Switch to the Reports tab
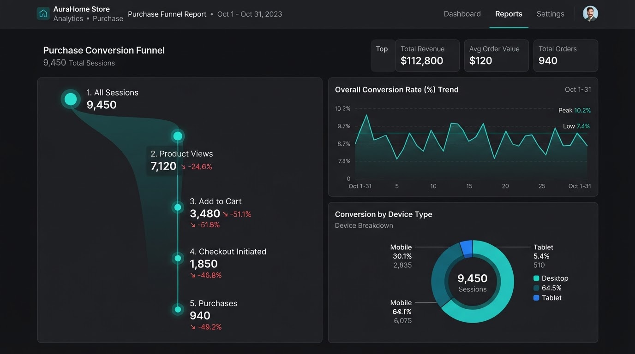This screenshot has width=635, height=354. click(509, 14)
